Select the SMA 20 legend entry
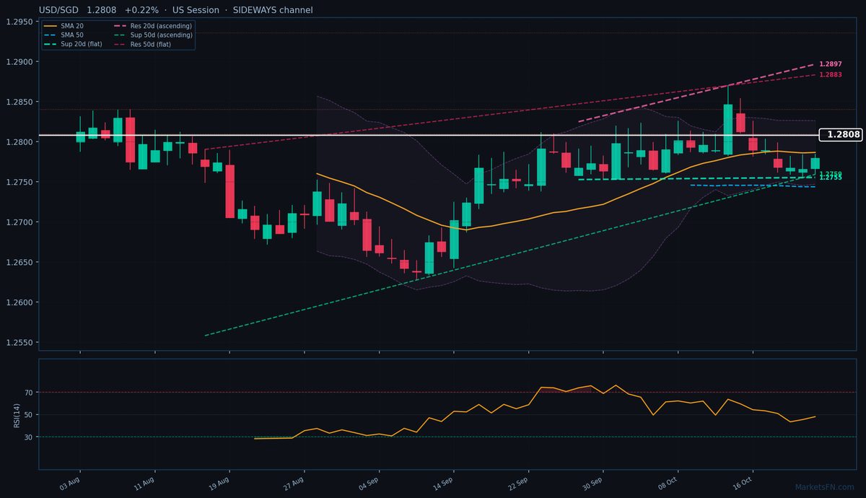 coord(64,26)
